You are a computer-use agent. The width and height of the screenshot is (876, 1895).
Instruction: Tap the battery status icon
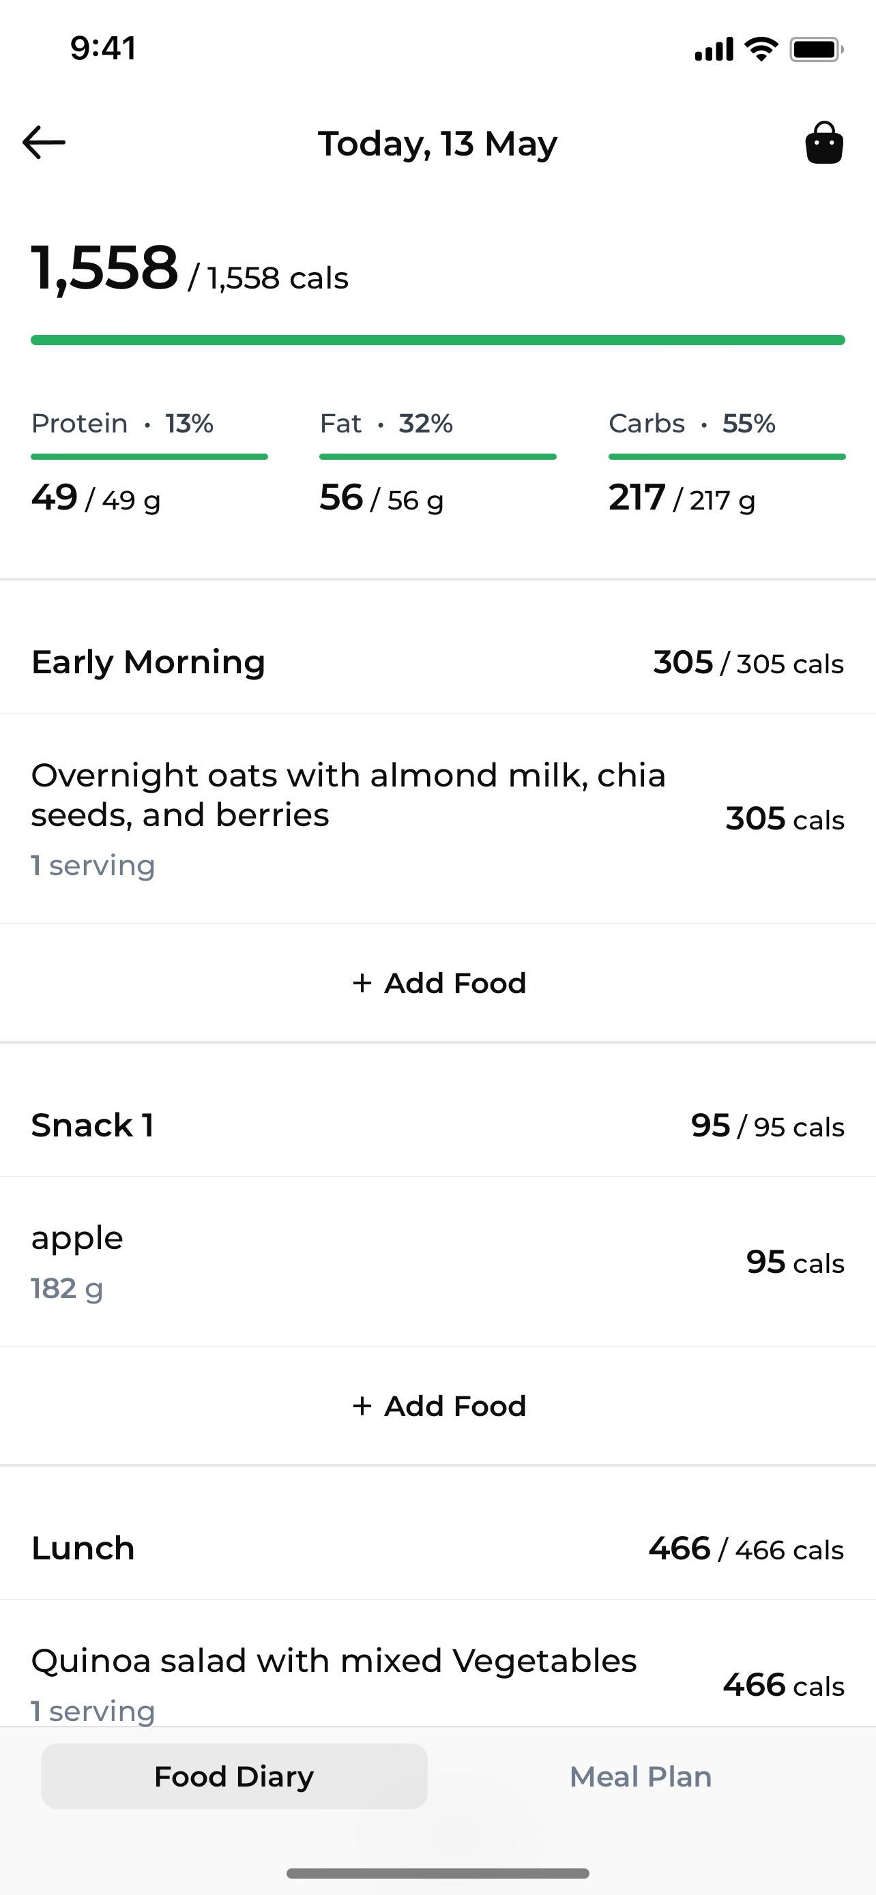point(817,49)
